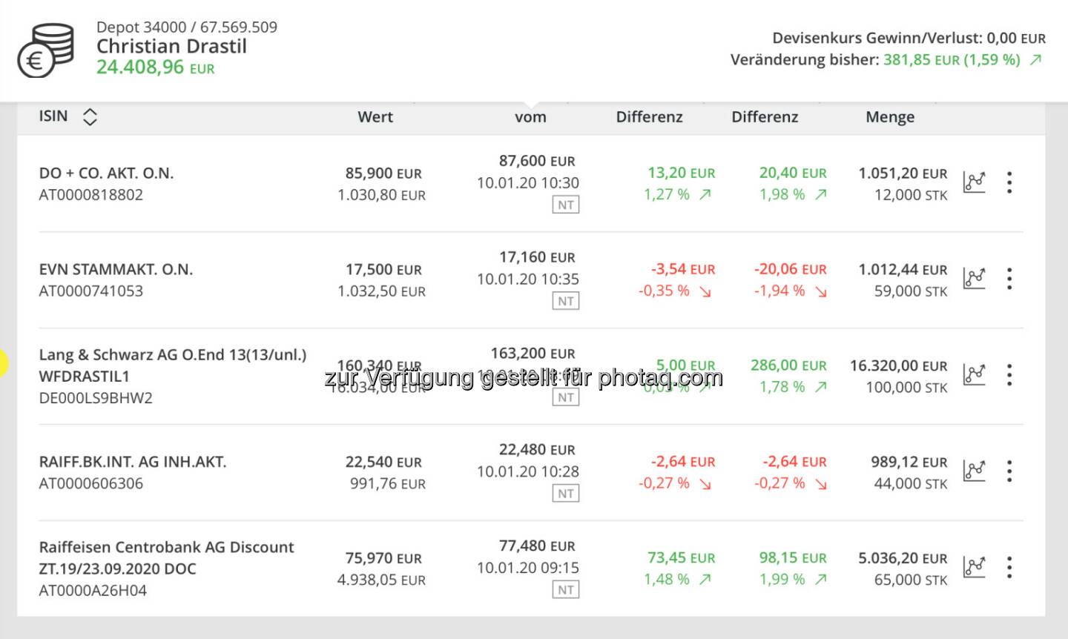The width and height of the screenshot is (1068, 639).
Task: Open the chart icon for RAIFF.BK.INT. row
Action: [974, 471]
